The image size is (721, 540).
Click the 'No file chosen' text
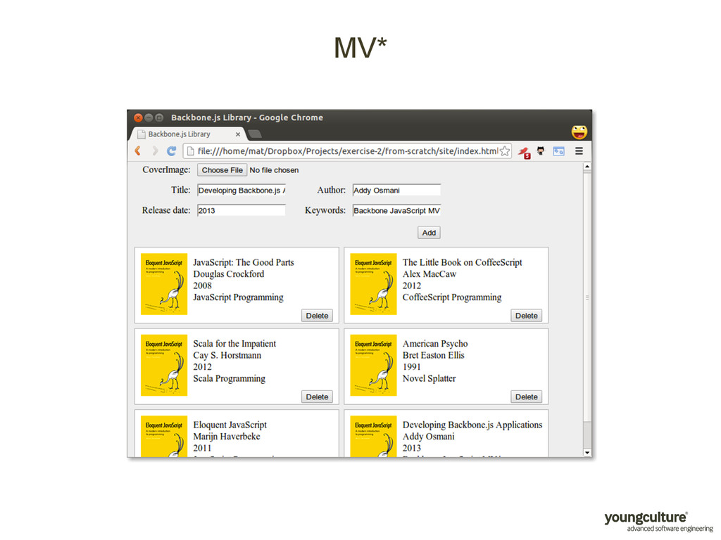pos(274,170)
